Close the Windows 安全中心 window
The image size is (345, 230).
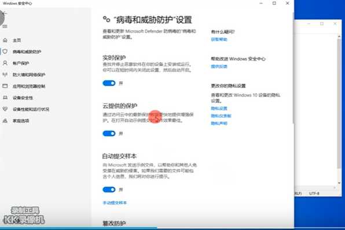click(x=287, y=3)
